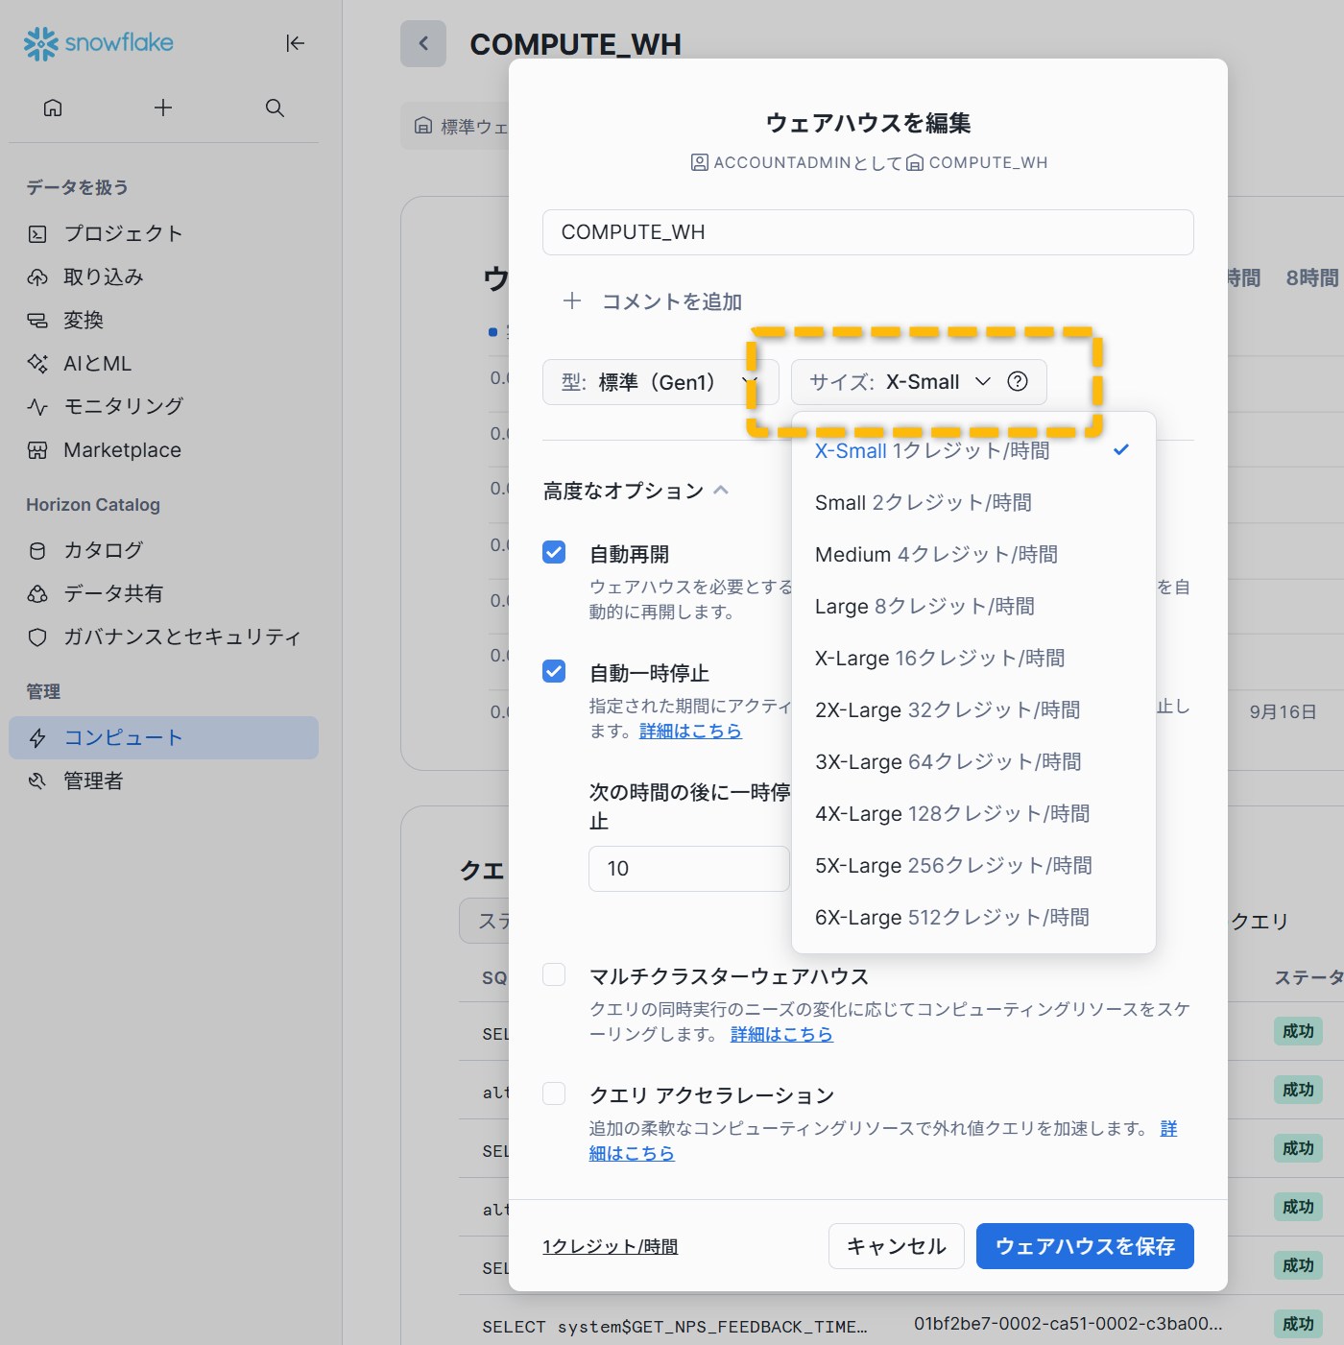
Task: Click the size help question mark icon
Action: click(x=1018, y=382)
